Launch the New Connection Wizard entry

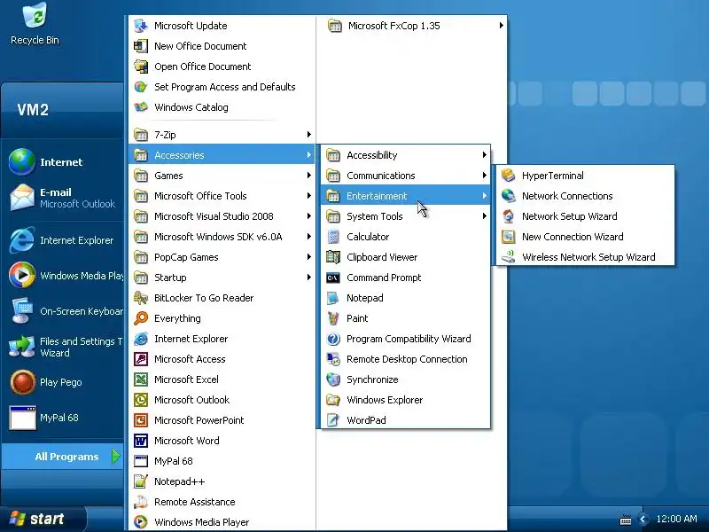[586, 237]
